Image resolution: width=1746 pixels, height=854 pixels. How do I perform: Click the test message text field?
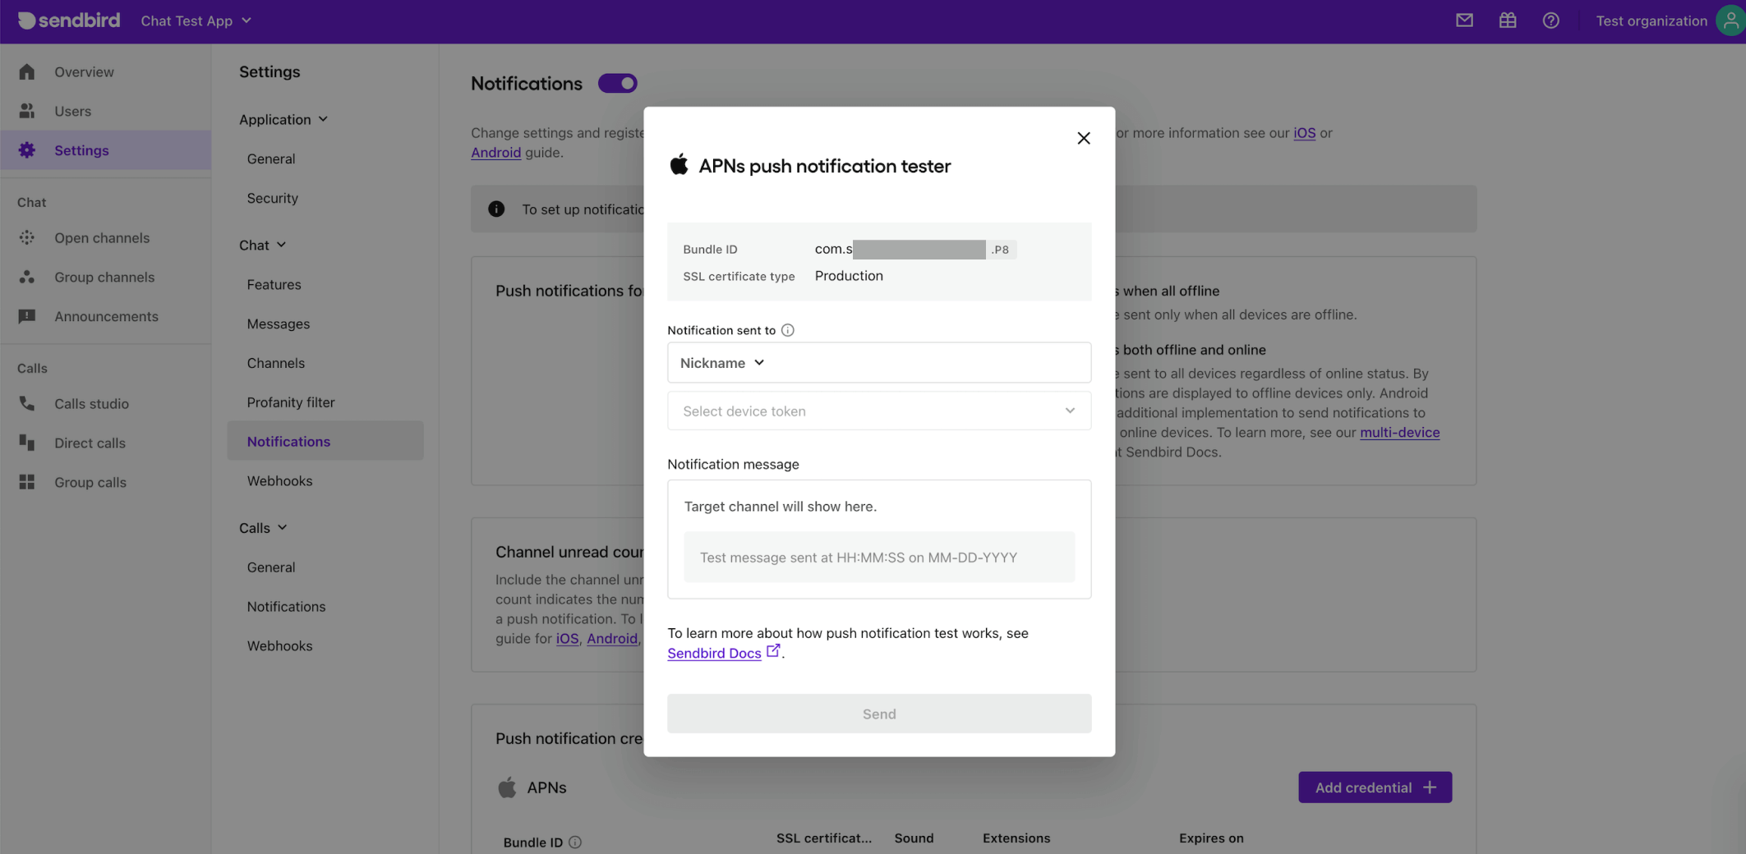pos(879,557)
